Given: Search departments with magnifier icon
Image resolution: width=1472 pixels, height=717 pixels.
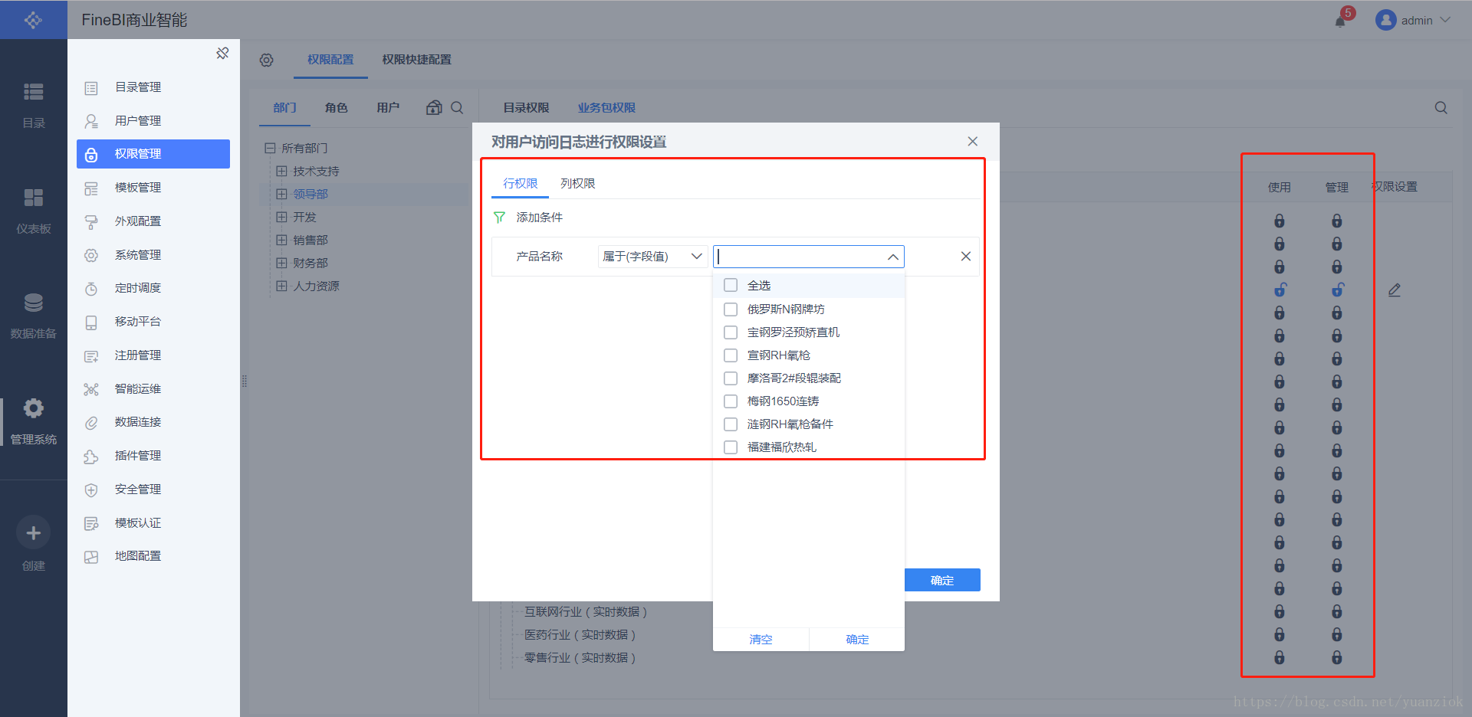Looking at the screenshot, I should point(457,107).
